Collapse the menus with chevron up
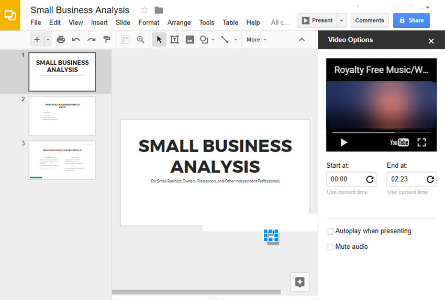445x300 pixels. (302, 40)
